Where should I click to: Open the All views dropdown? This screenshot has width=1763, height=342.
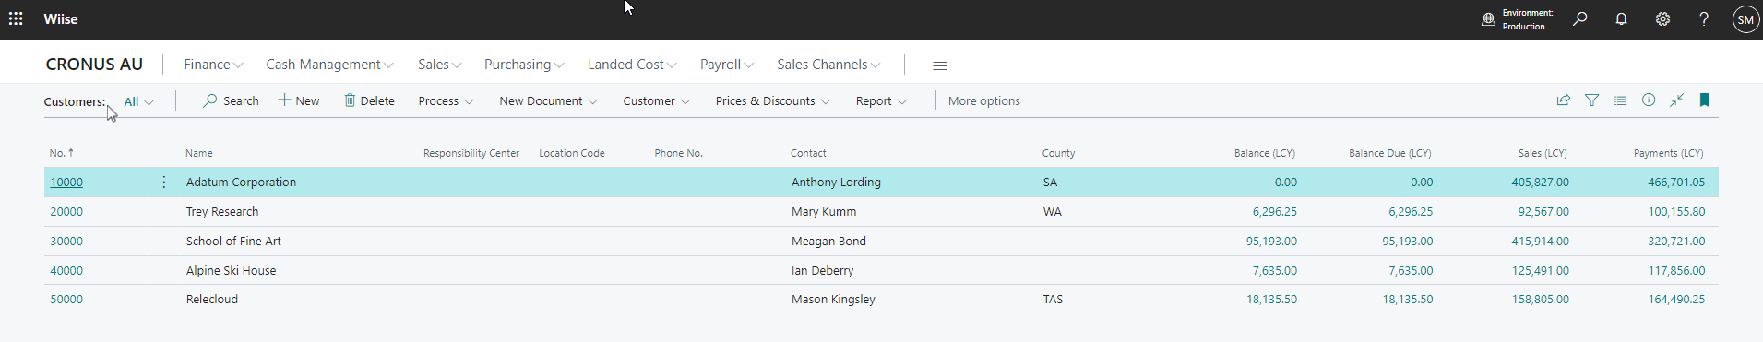[x=138, y=101]
